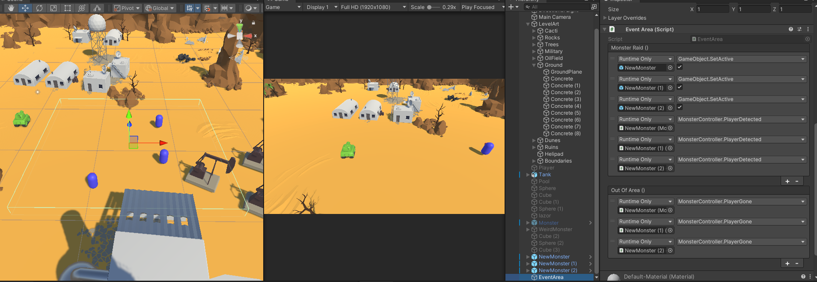This screenshot has width=817, height=282.
Task: Collapse the Event Area (Script) component
Action: (605, 30)
